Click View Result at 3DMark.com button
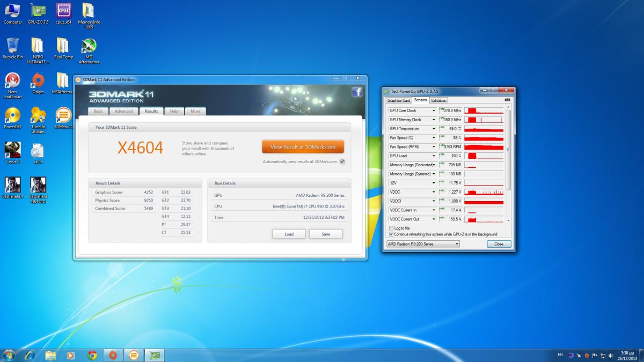The width and height of the screenshot is (644, 362). coord(303,147)
